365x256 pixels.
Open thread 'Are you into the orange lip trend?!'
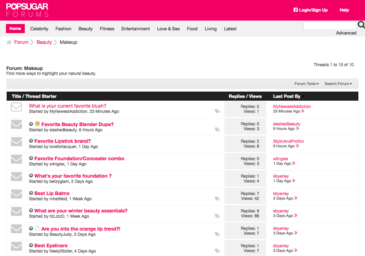[81, 229]
